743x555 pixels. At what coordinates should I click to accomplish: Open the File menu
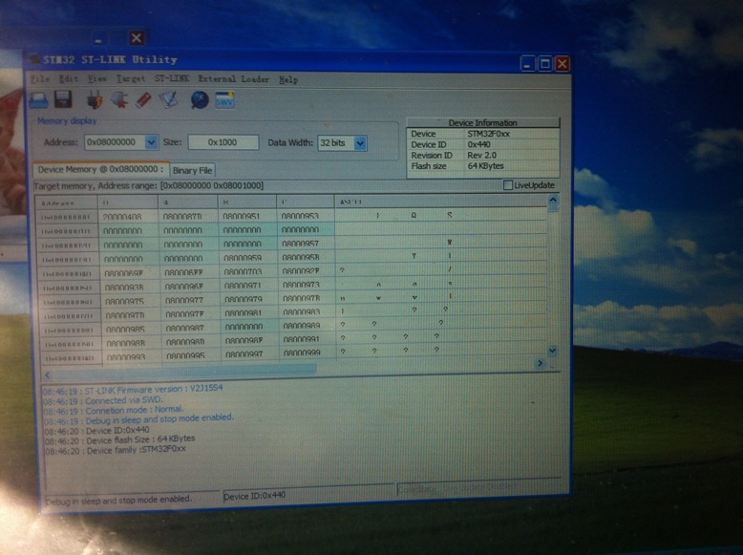40,78
